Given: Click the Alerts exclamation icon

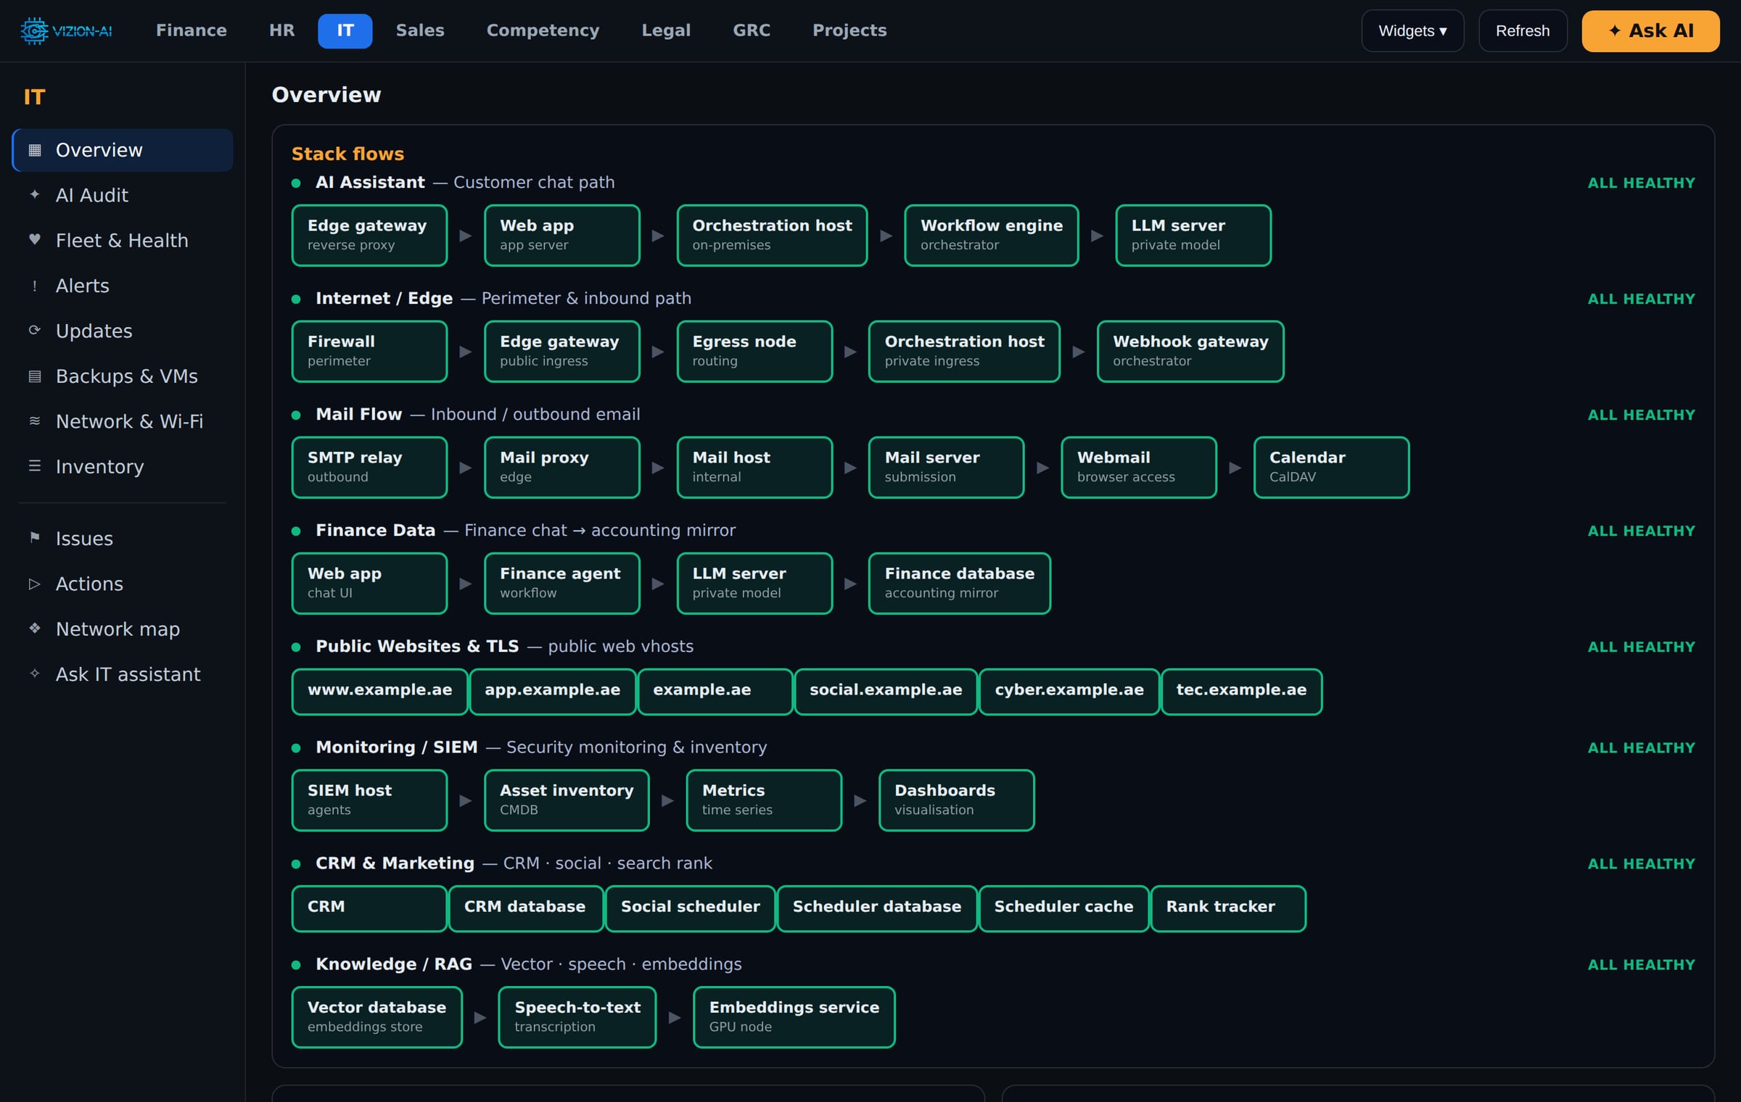Looking at the screenshot, I should [x=34, y=286].
